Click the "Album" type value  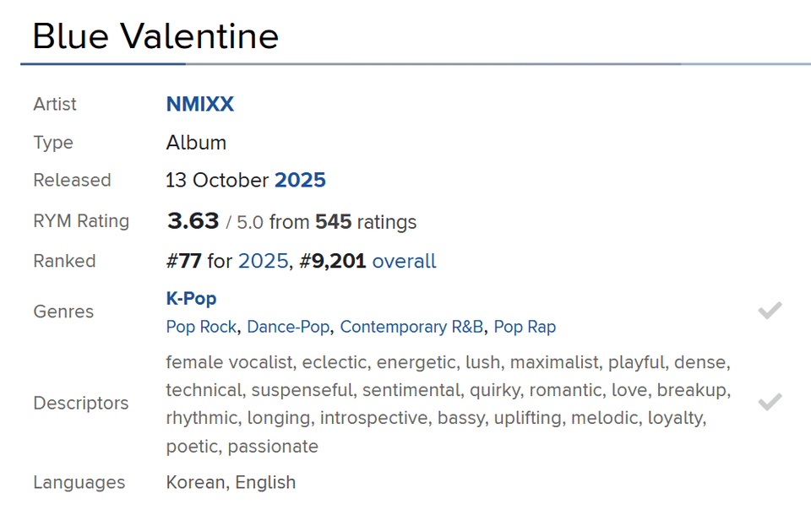196,143
